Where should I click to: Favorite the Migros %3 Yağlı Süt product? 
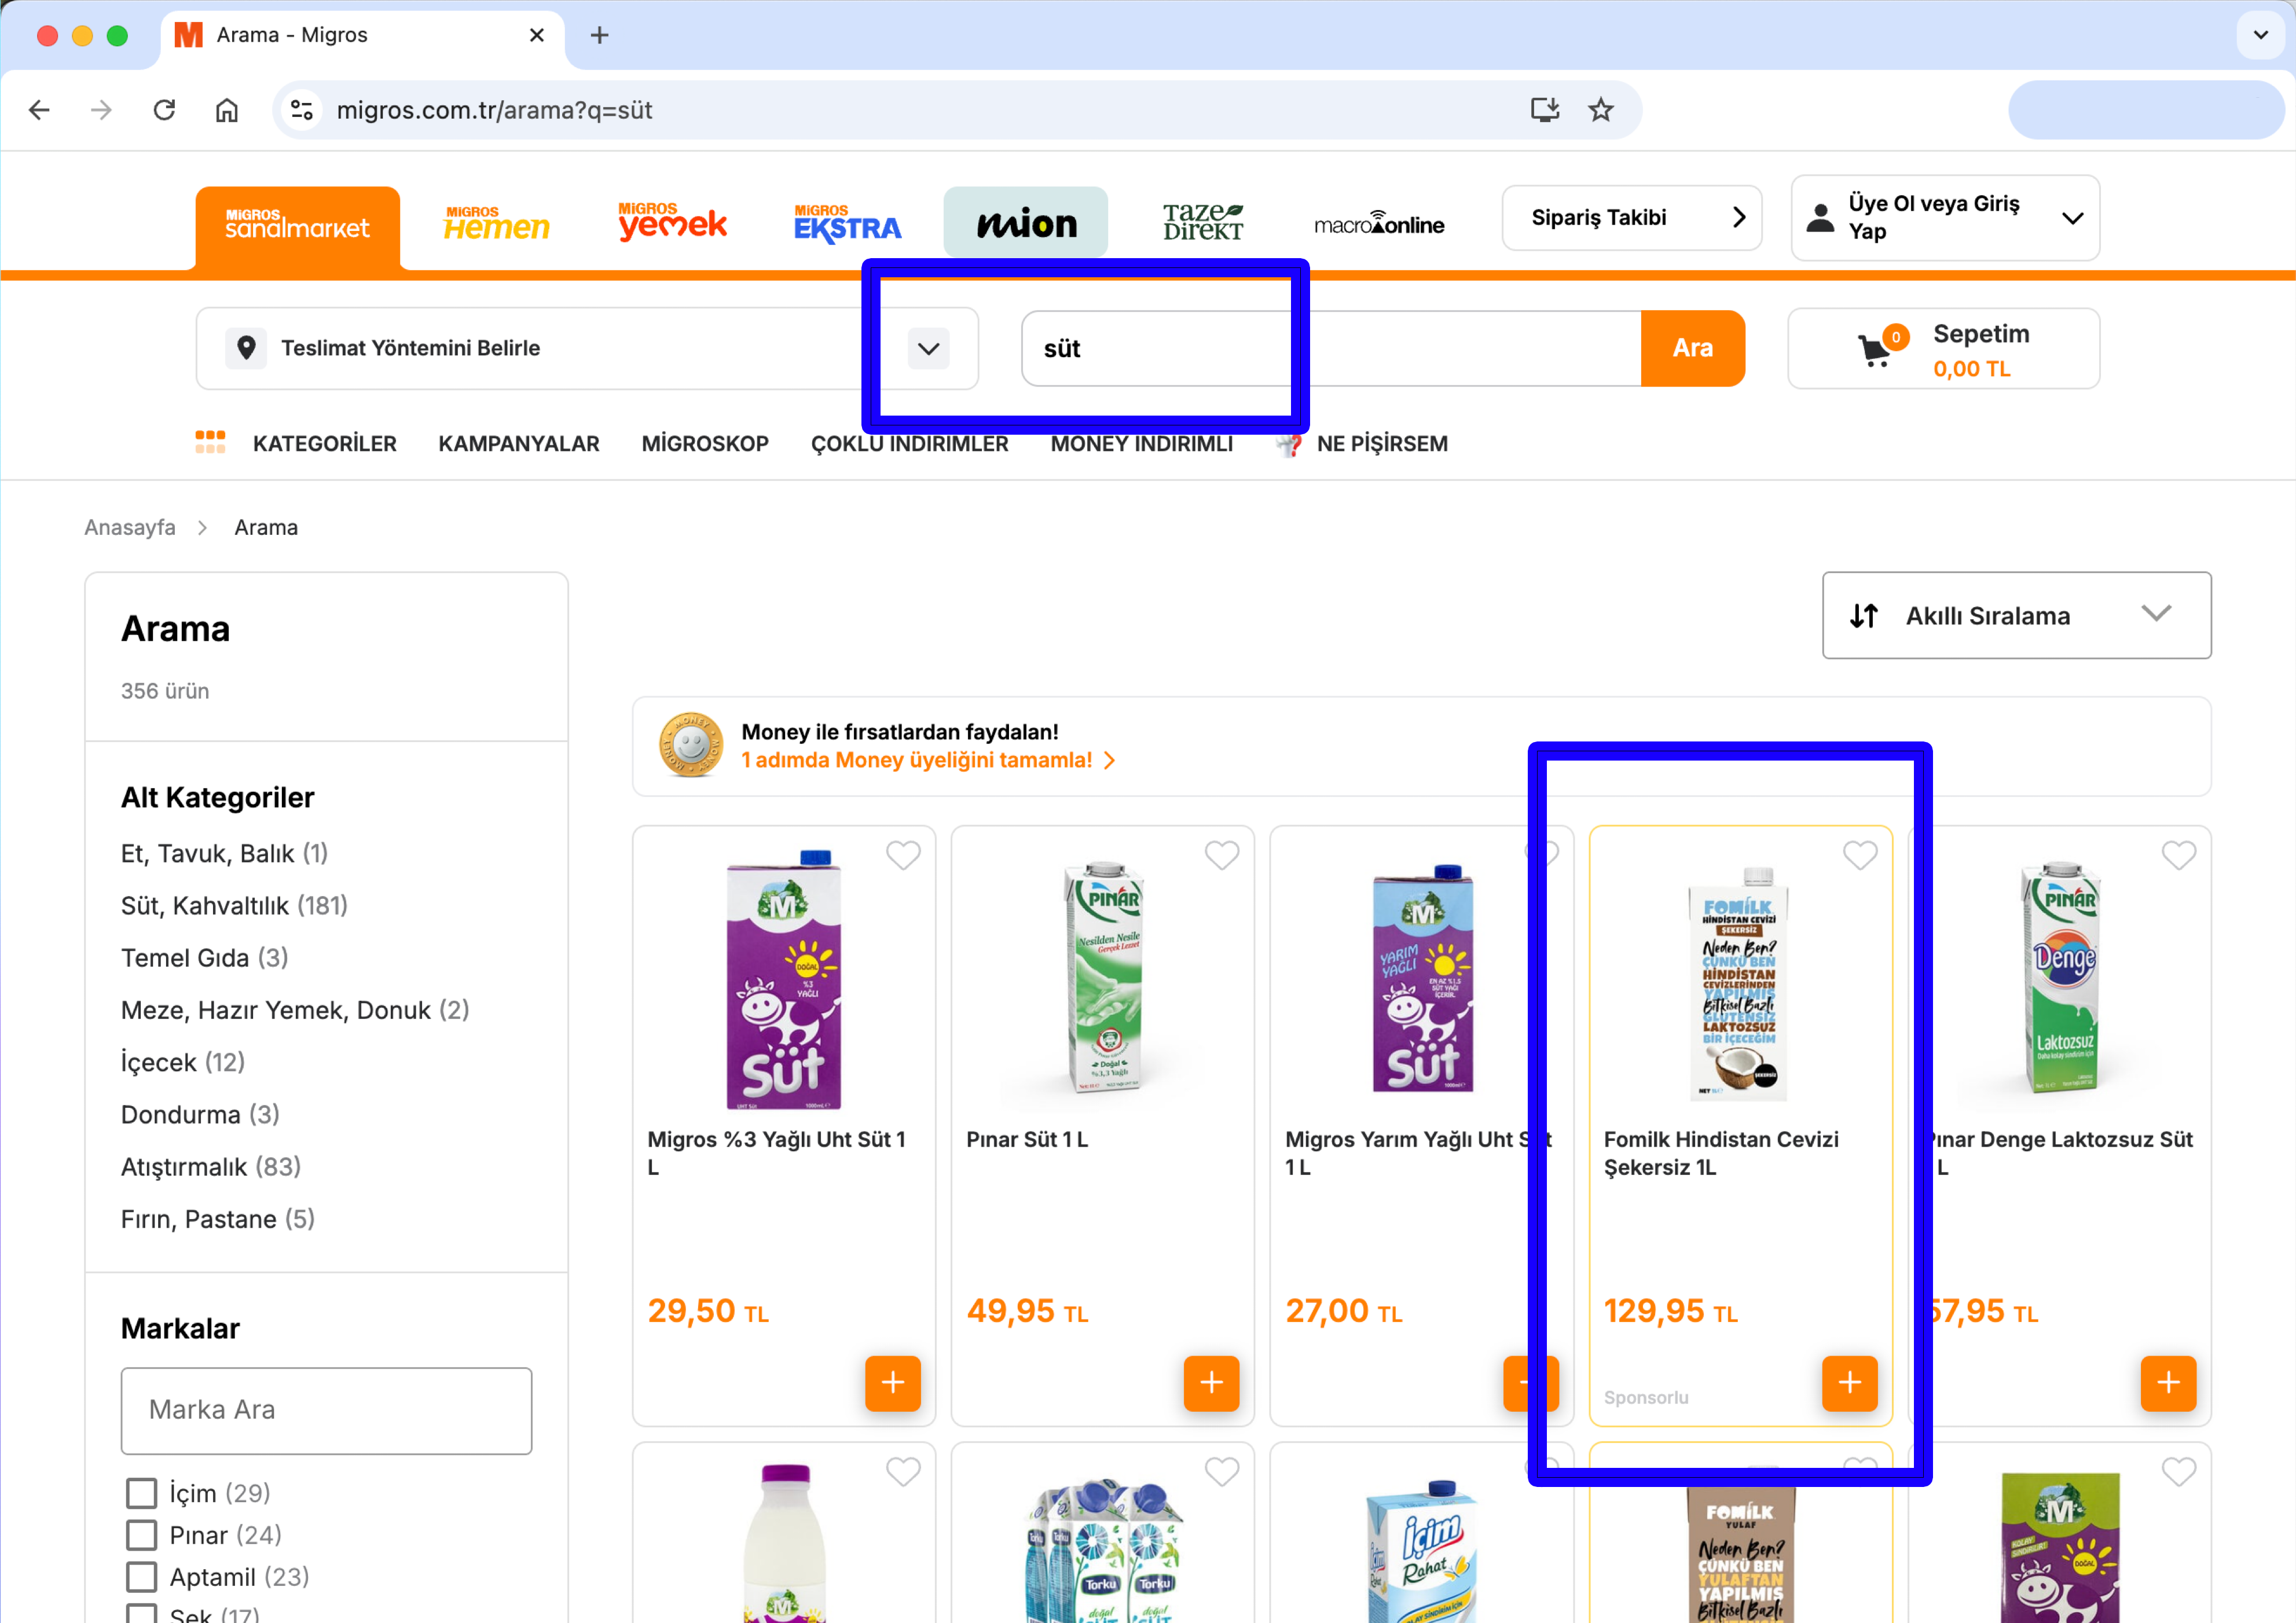(902, 855)
